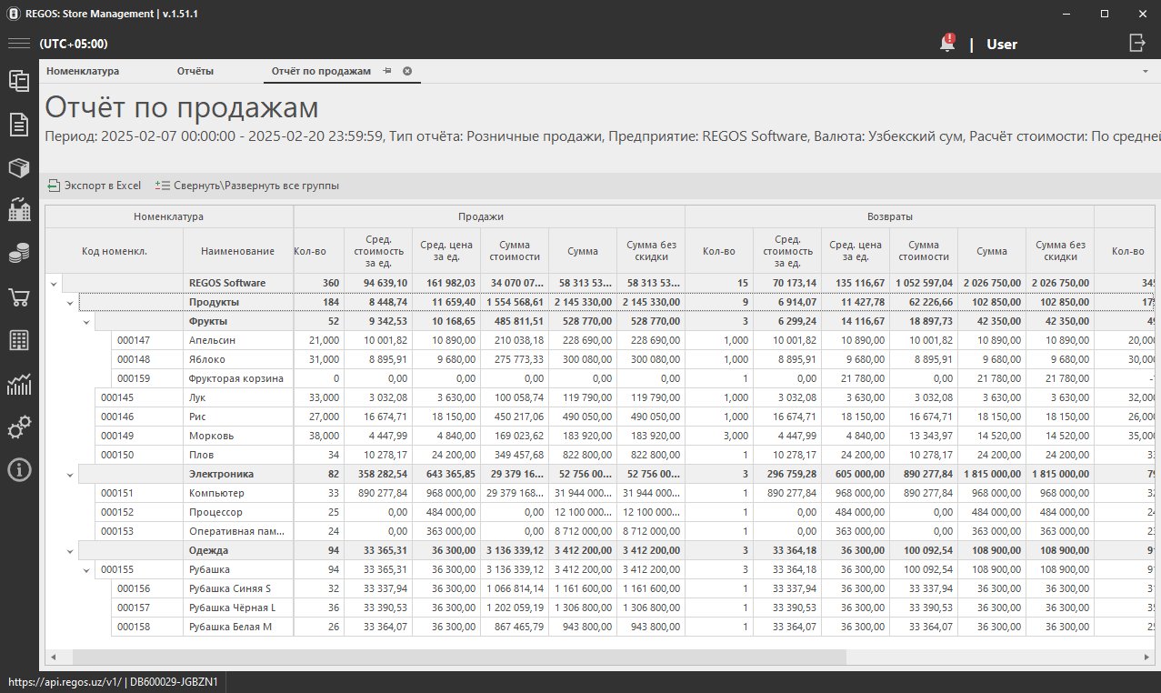Click the shopping cart sidebar icon
The height and width of the screenshot is (693, 1161).
(x=19, y=297)
